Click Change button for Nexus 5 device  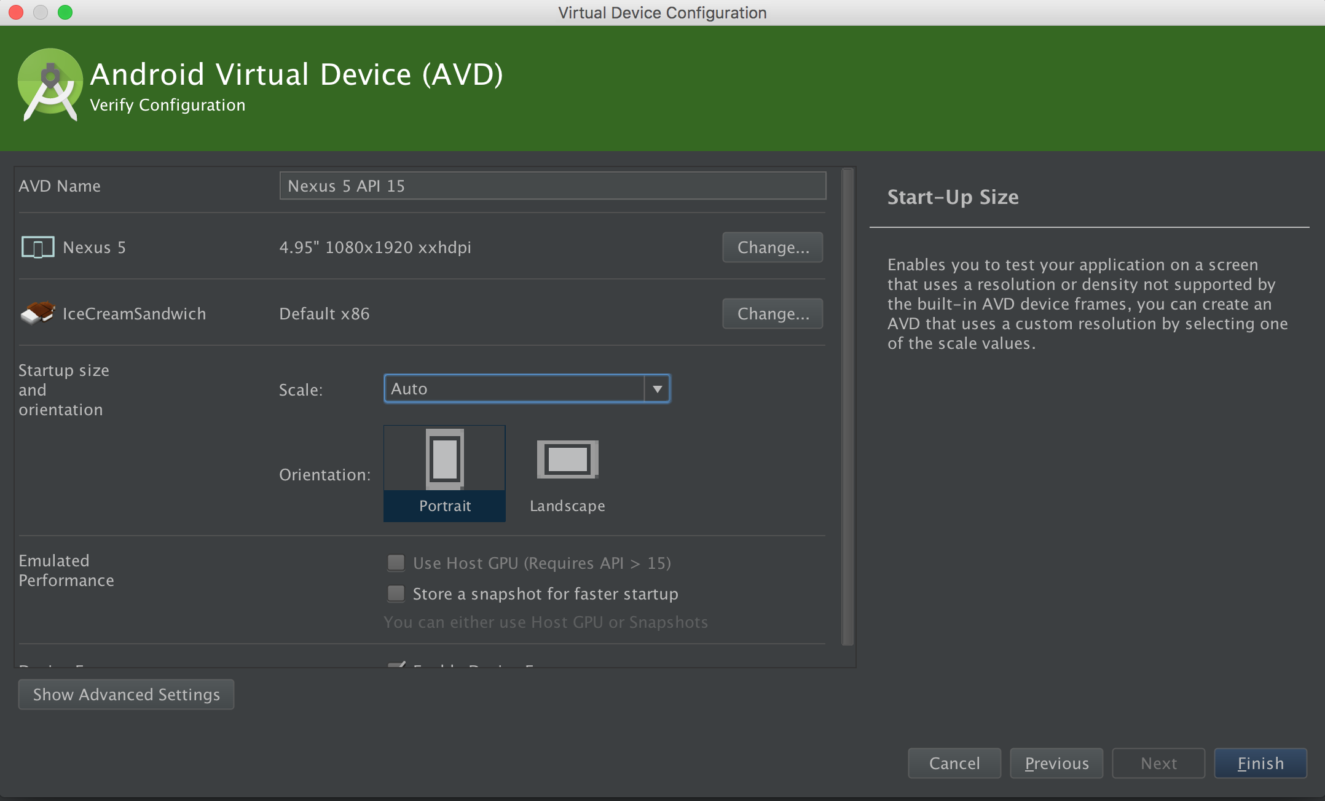pyautogui.click(x=773, y=248)
